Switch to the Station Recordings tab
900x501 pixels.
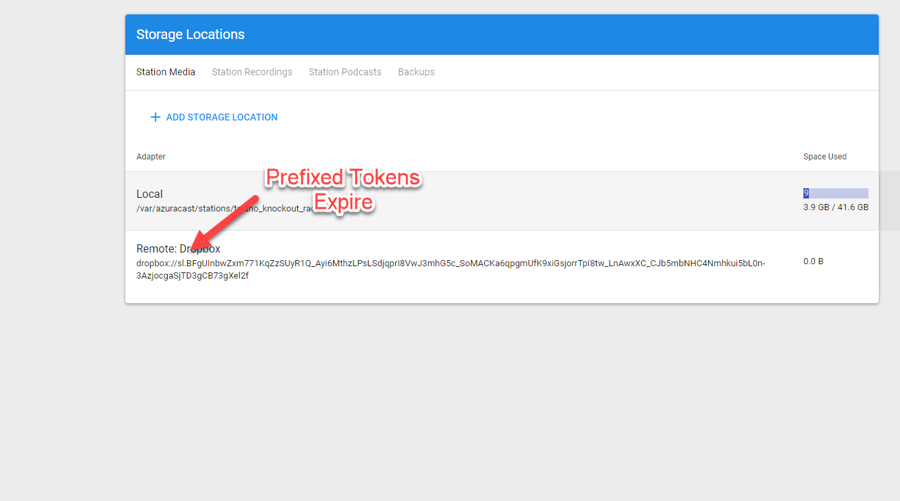tap(251, 72)
